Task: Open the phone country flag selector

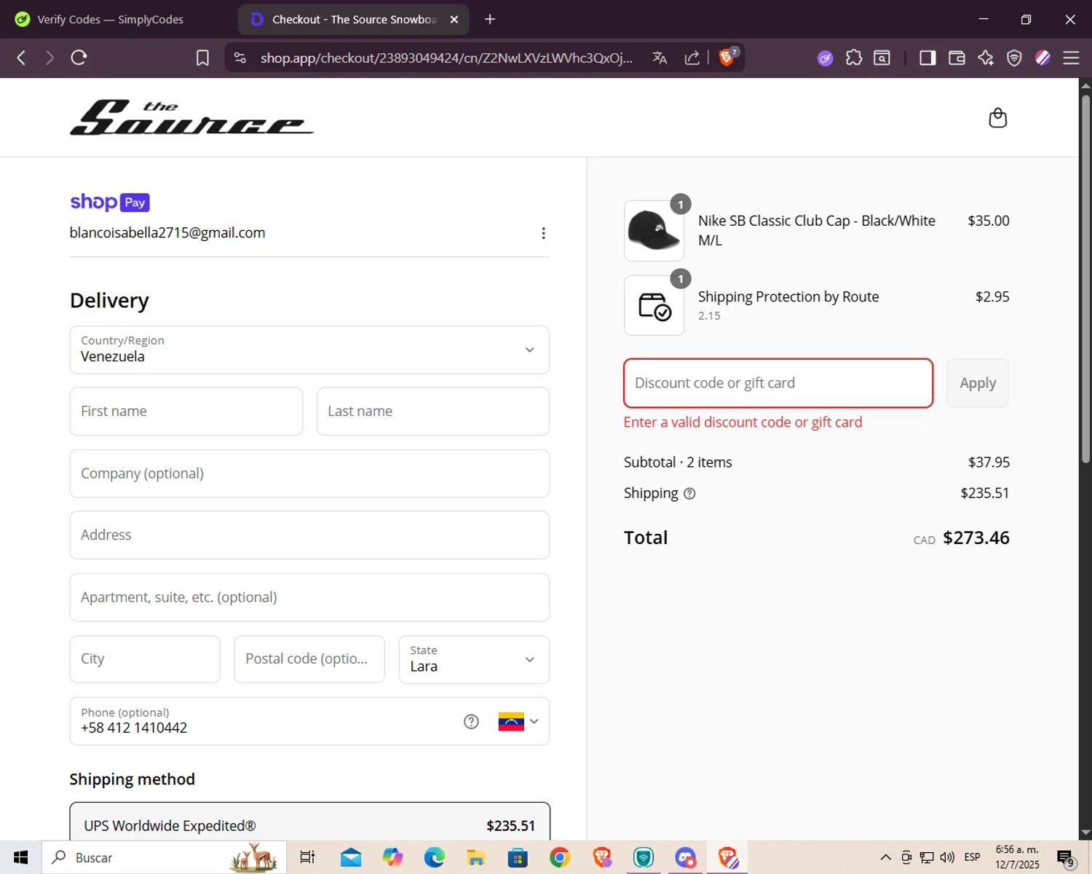Action: tap(518, 722)
